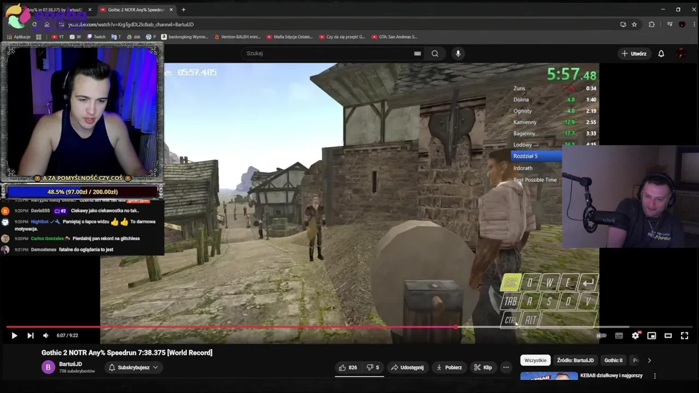Open baolongking Wymie... bookmark
Viewport: 699px width, 393px height.
[185, 37]
